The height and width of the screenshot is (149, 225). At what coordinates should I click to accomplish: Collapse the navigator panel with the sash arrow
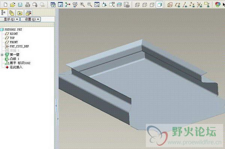tap(56, 106)
